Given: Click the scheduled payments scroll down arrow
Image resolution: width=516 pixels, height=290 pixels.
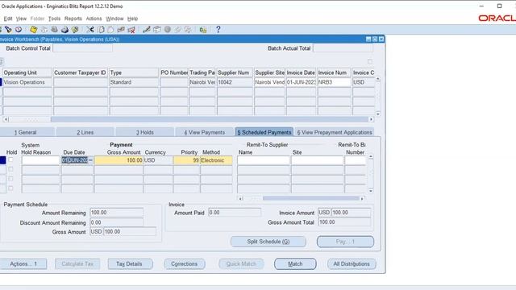Looking at the screenshot, I should [371, 191].
